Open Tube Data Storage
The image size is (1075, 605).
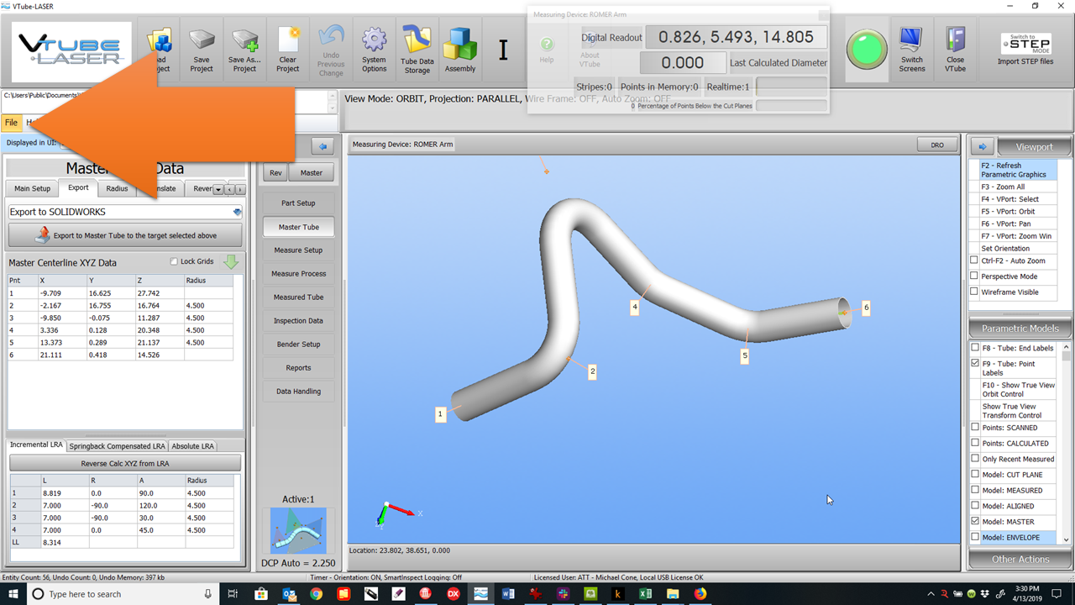pyautogui.click(x=417, y=49)
